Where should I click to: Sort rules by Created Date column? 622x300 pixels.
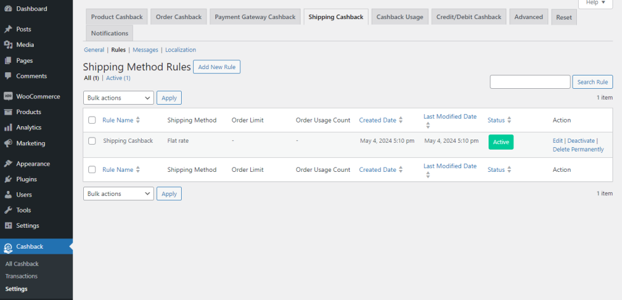coord(377,120)
